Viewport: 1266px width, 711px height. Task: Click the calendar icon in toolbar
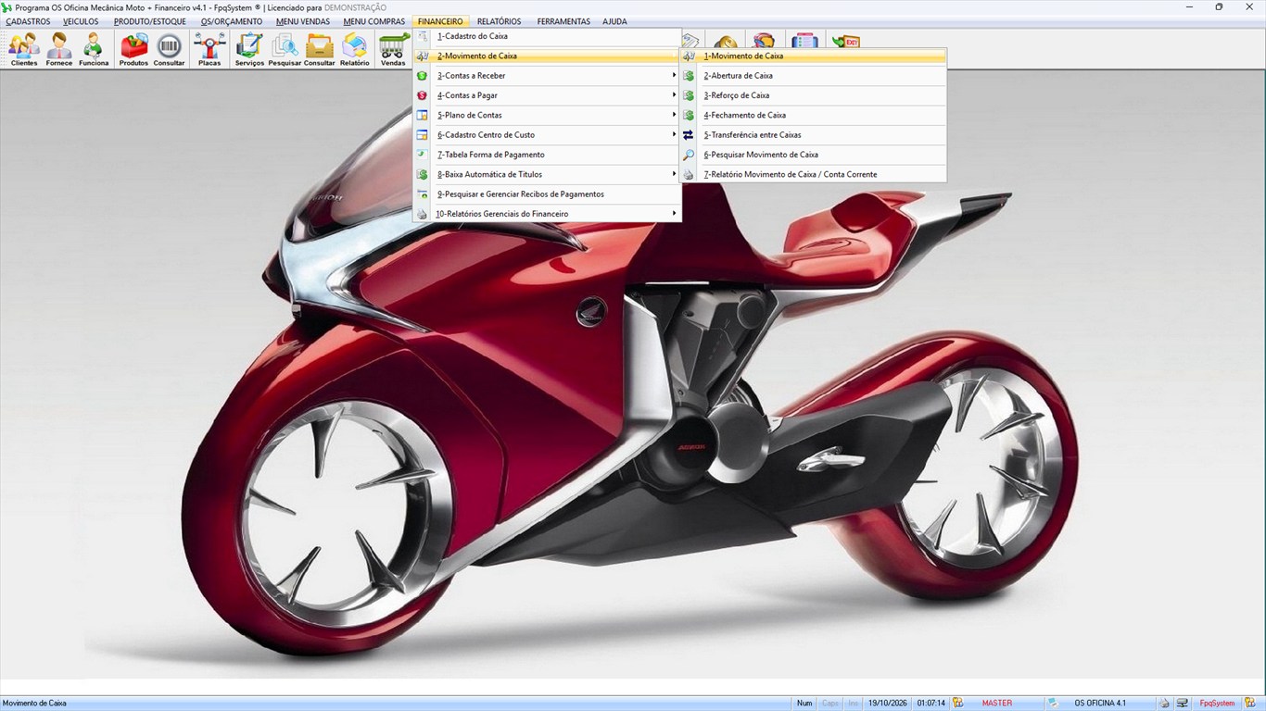(804, 42)
